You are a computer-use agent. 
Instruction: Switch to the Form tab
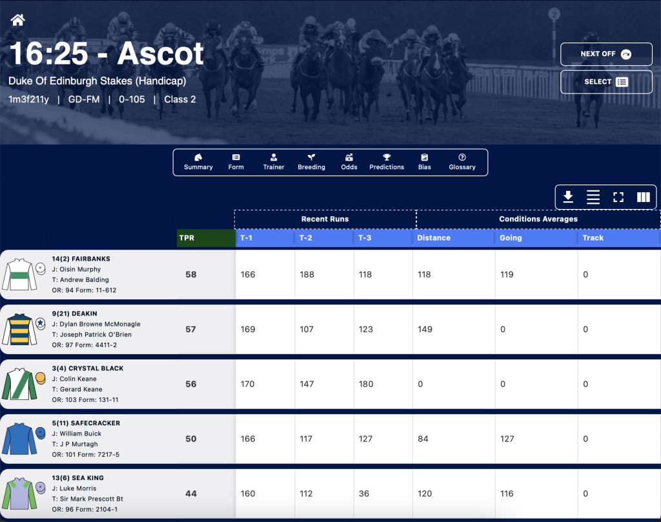(236, 162)
